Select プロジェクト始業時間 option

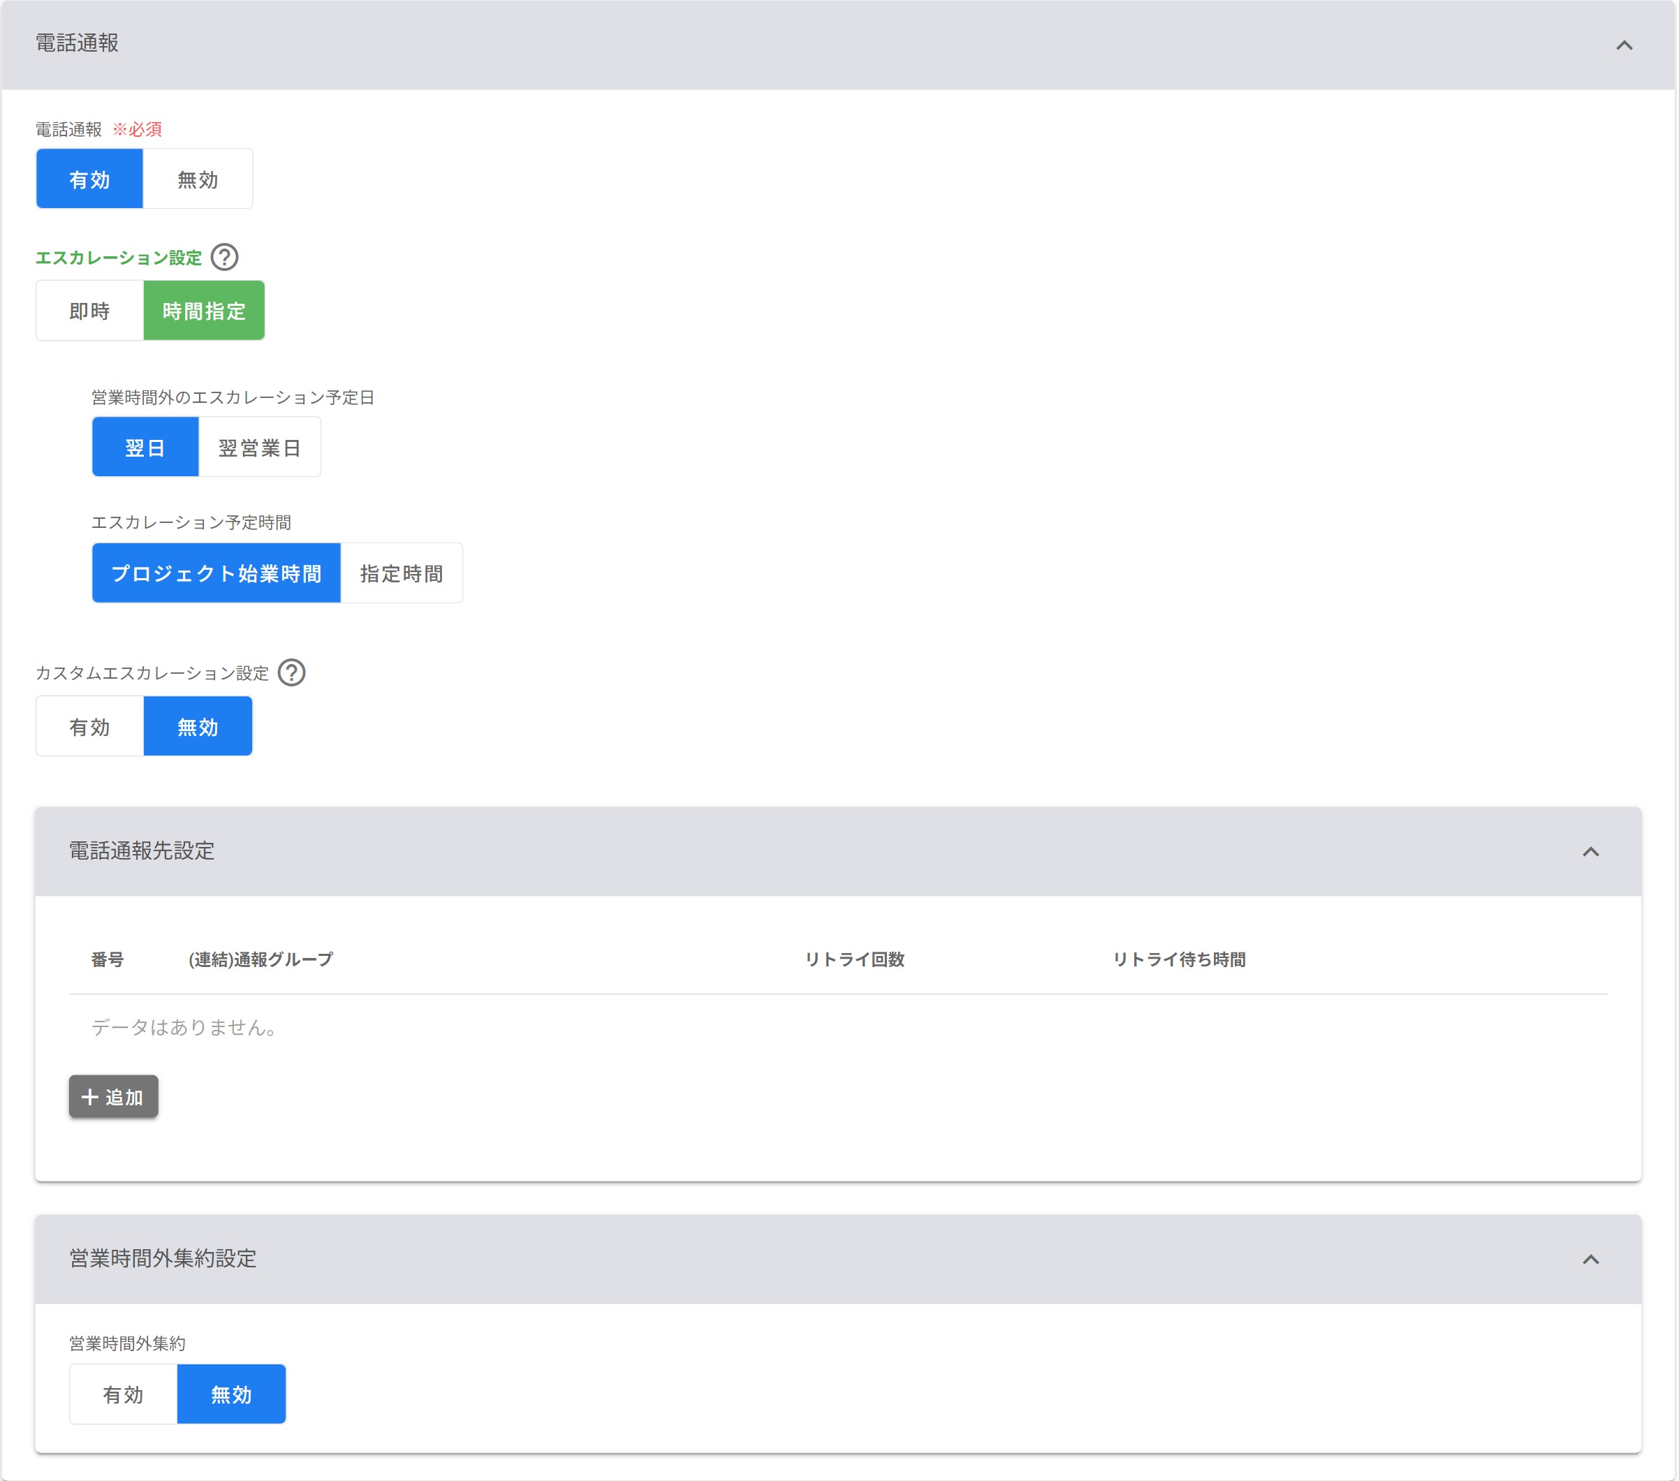click(x=216, y=573)
